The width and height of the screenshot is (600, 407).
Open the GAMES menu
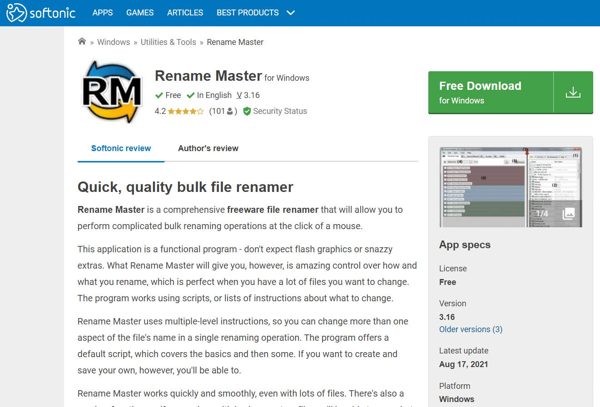click(140, 13)
